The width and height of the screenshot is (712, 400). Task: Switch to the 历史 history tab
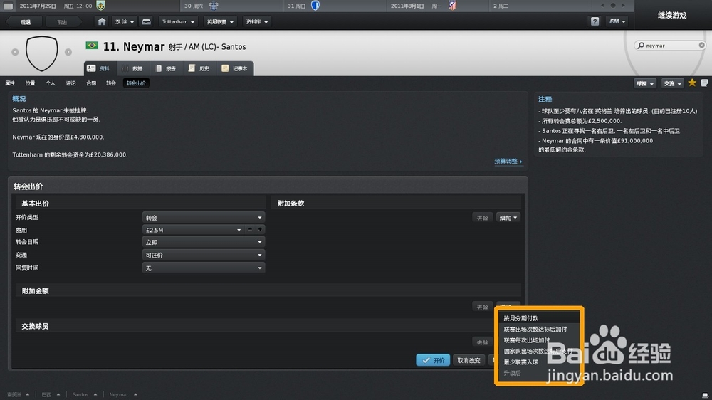200,68
